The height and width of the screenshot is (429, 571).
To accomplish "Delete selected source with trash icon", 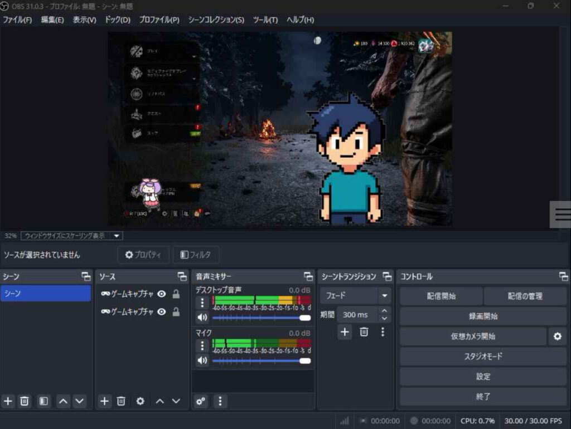I will 121,401.
